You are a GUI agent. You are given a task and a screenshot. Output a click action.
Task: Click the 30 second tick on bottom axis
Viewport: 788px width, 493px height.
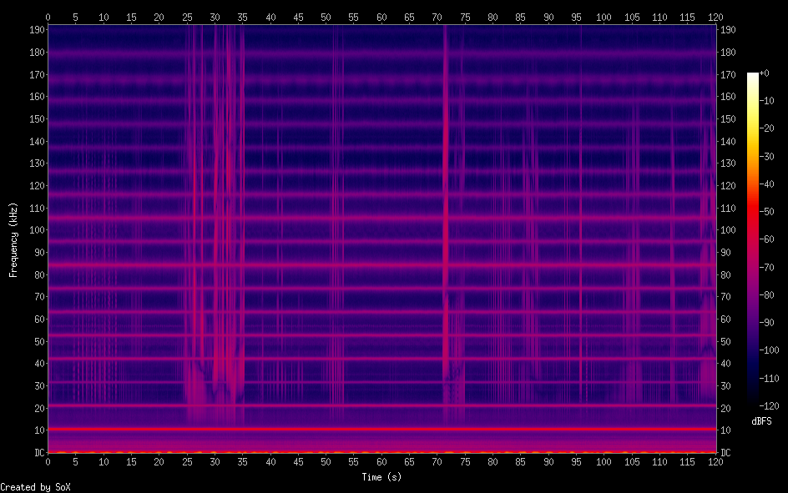tap(215, 461)
